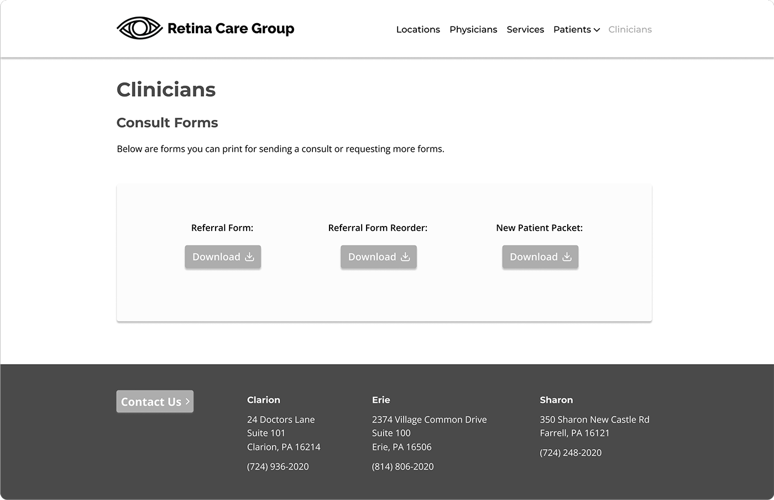Click the arrow on Contact Us
Image resolution: width=774 pixels, height=500 pixels.
coord(187,402)
